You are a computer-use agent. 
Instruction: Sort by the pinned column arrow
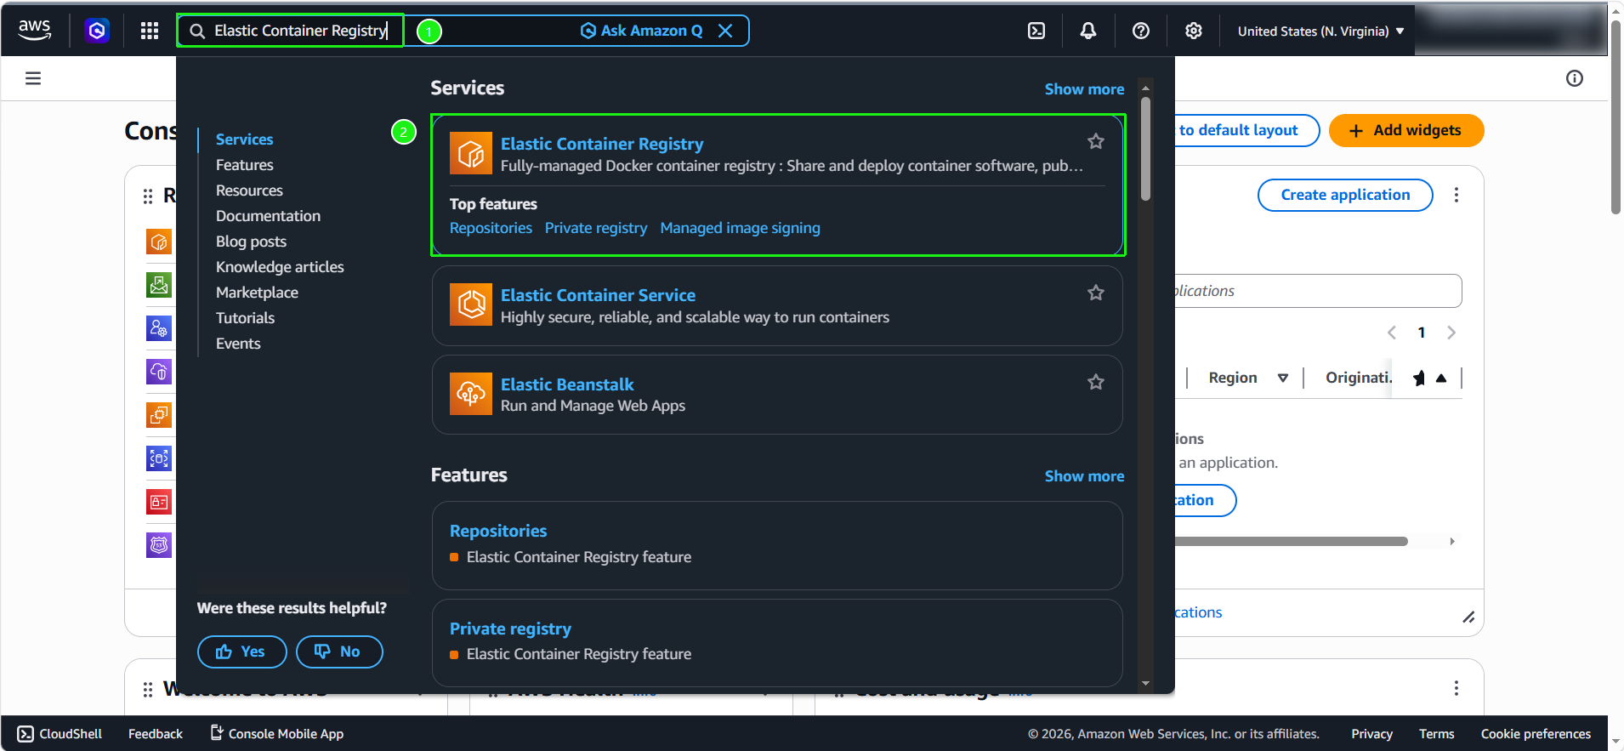pyautogui.click(x=1441, y=378)
